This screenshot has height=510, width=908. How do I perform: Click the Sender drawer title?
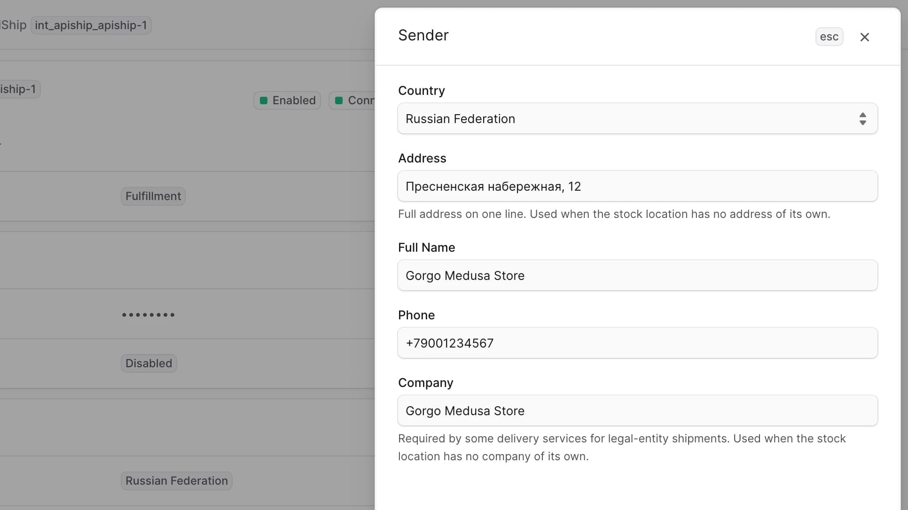423,36
